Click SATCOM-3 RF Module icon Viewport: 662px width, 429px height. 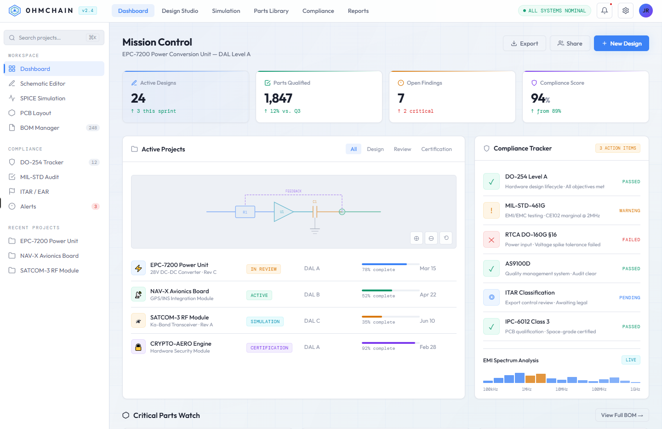pos(138,320)
